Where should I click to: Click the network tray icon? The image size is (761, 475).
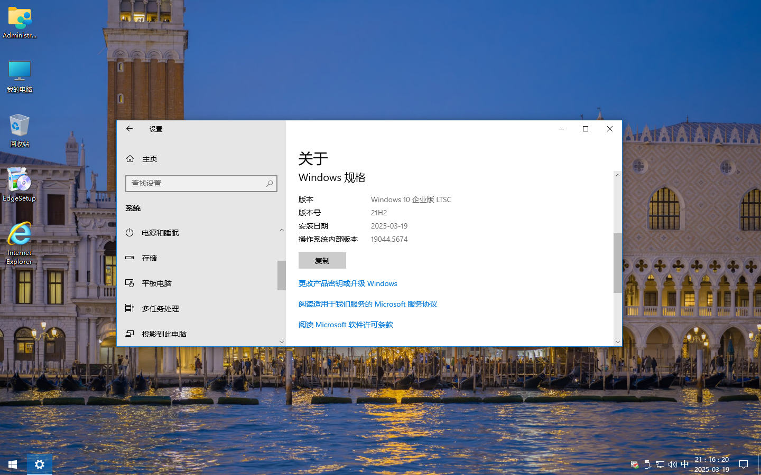coord(660,464)
